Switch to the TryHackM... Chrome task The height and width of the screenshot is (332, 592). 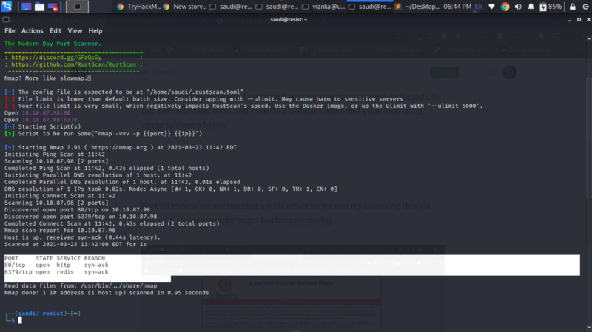(x=139, y=7)
